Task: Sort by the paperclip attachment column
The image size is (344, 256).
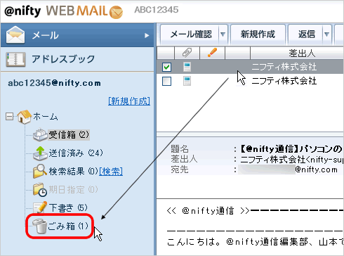Action: 187,53
